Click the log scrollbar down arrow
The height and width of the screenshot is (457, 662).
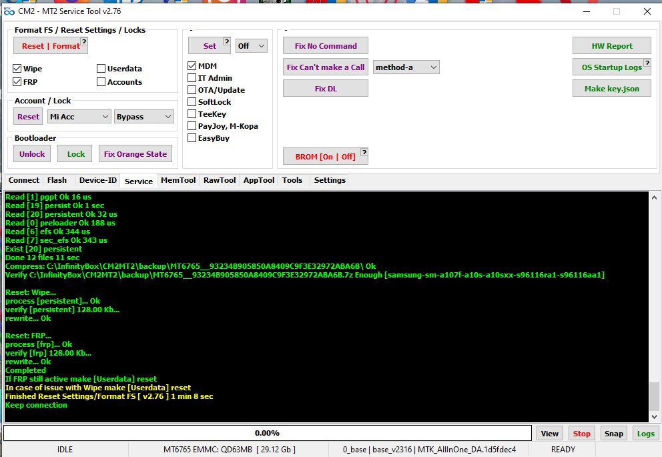click(x=654, y=417)
